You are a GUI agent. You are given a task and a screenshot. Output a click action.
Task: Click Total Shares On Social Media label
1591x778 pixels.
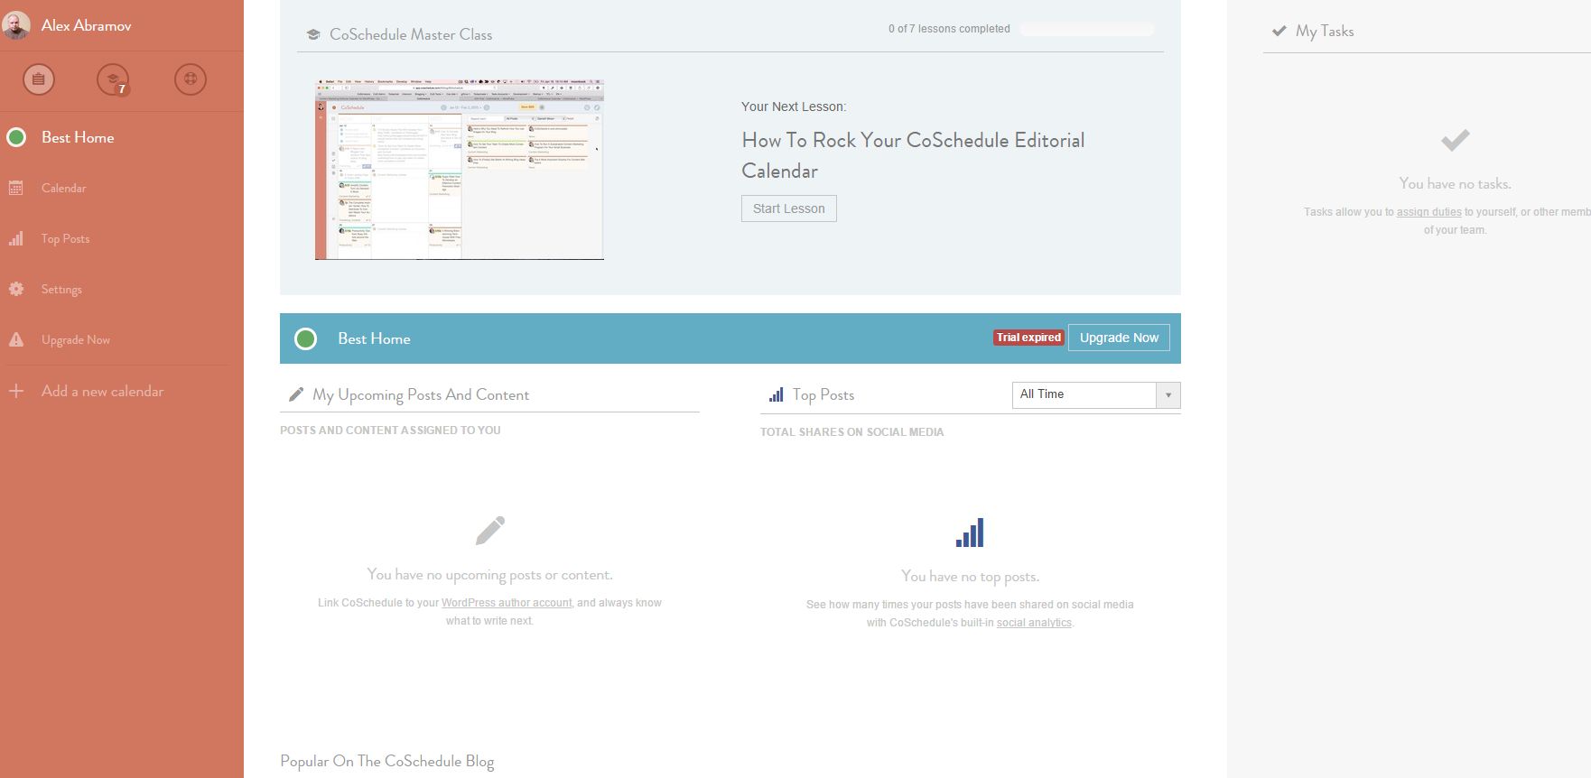(851, 432)
